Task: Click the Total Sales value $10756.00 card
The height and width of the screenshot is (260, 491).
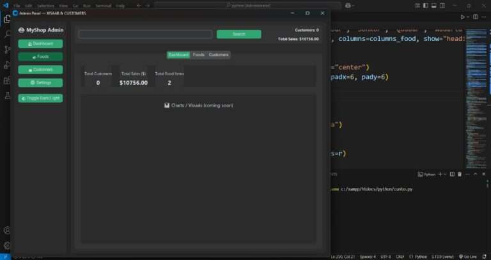Action: click(134, 83)
